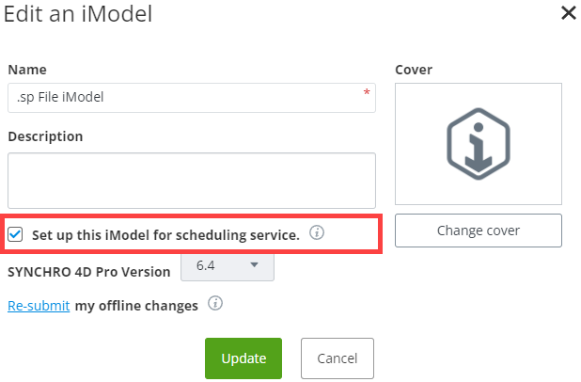The image size is (581, 382).
Task: Click the iModel hexagon cover icon
Action: coord(479,144)
